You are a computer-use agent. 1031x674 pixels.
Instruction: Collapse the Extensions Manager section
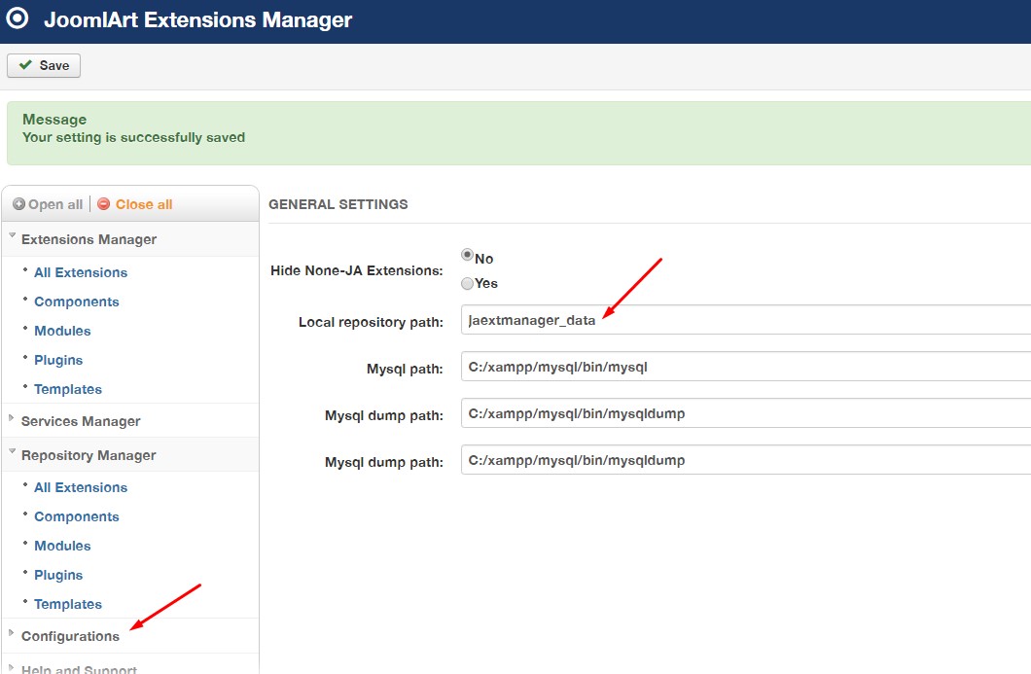point(89,239)
